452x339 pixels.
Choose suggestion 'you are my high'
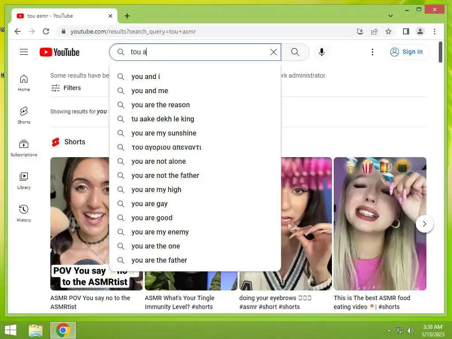(195, 190)
